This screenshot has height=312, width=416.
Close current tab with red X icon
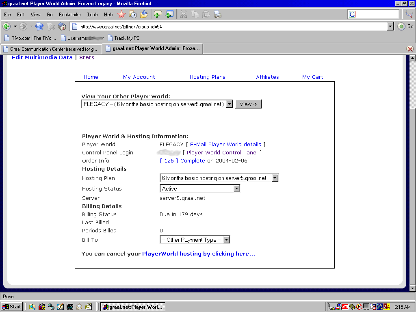click(410, 49)
